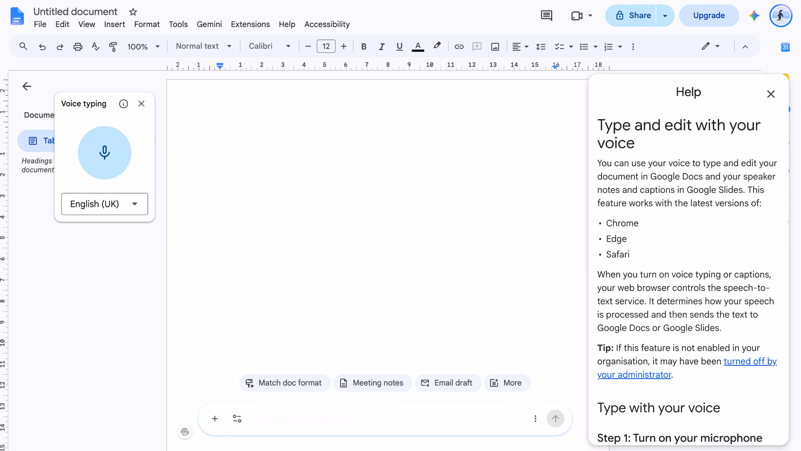Screen dimensions: 801x451
Task: Toggle underline formatting
Action: click(x=399, y=47)
